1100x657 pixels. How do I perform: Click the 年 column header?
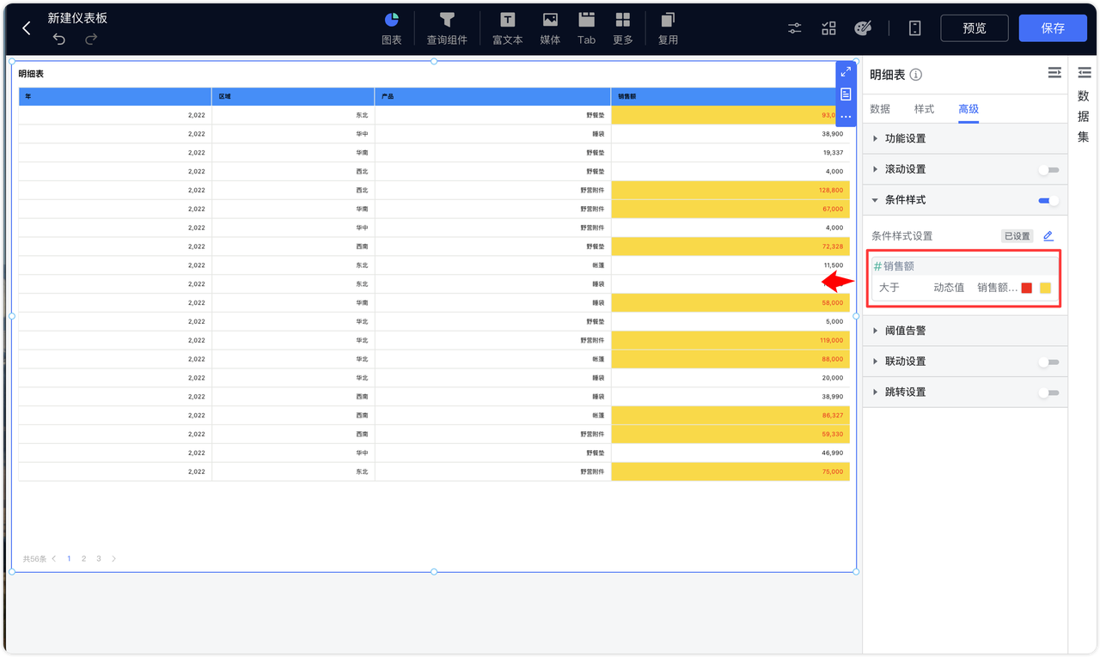(115, 96)
